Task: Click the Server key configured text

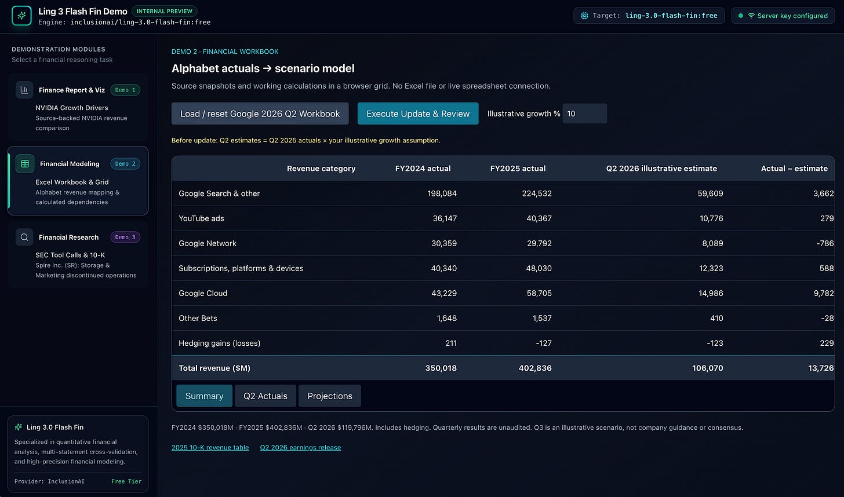Action: click(793, 16)
